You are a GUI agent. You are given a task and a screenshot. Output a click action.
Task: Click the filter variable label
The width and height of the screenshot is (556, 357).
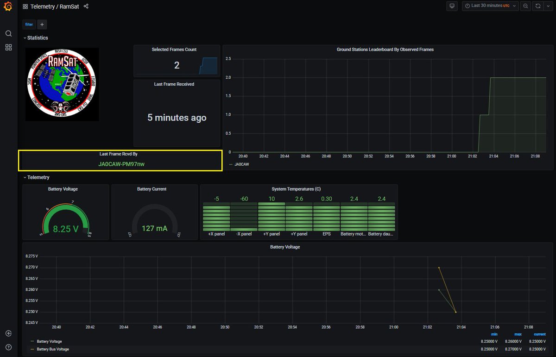tap(29, 25)
